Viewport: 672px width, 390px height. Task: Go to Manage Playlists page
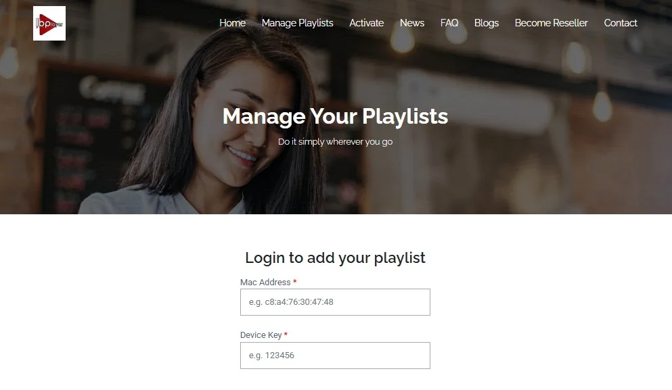(298, 23)
